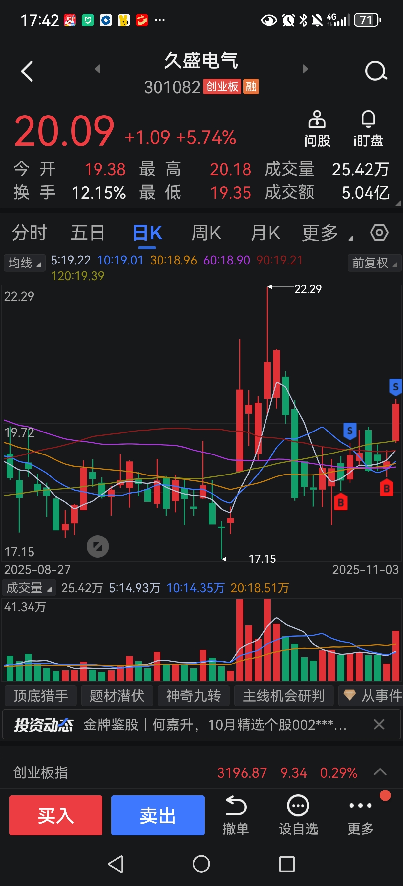Switch to 分时 tab
Viewport: 403px width, 886px height.
coord(29,233)
